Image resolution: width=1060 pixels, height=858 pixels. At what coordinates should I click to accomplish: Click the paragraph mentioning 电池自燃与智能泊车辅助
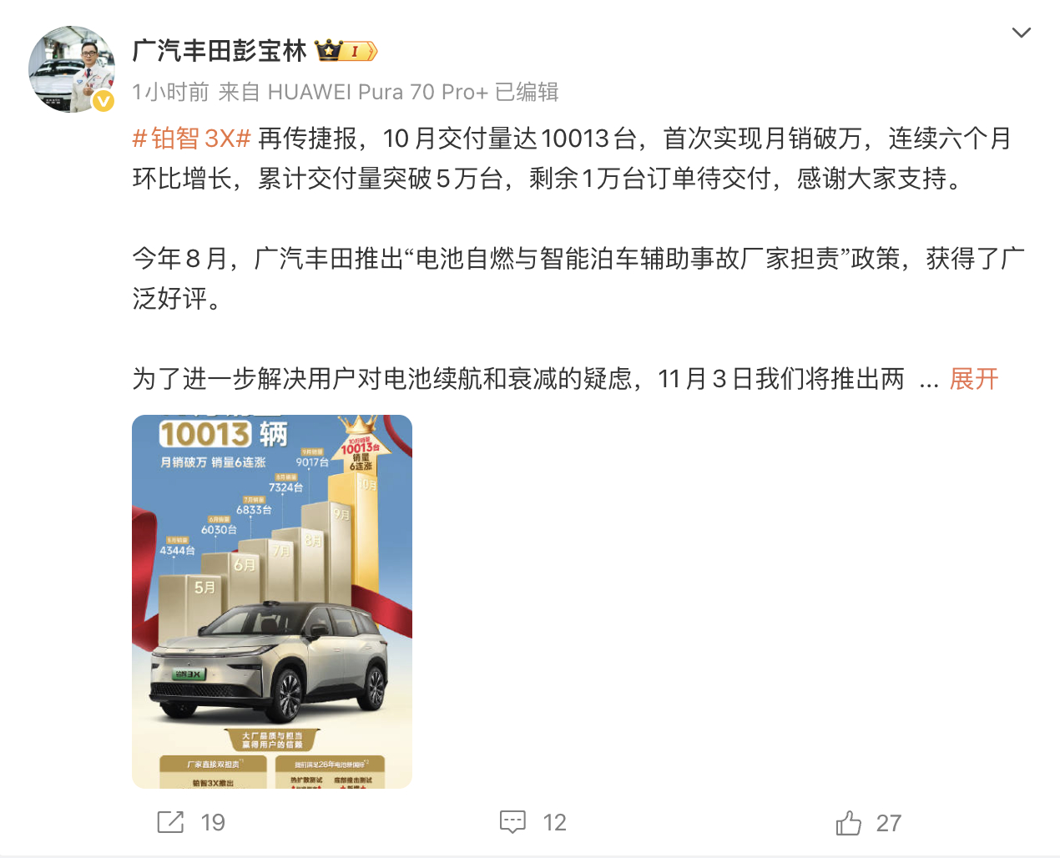coord(578,278)
